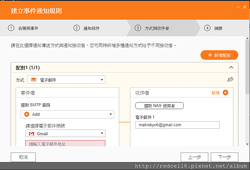The width and height of the screenshot is (250, 170).
Task: Click the 新增配對 button
Action: 219,55
